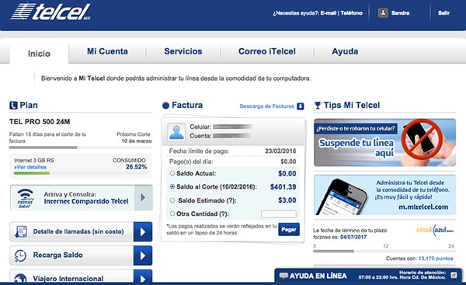Image resolution: width=466 pixels, height=285 pixels.
Task: Open the arrow for Recarga Saldo
Action: [143, 255]
